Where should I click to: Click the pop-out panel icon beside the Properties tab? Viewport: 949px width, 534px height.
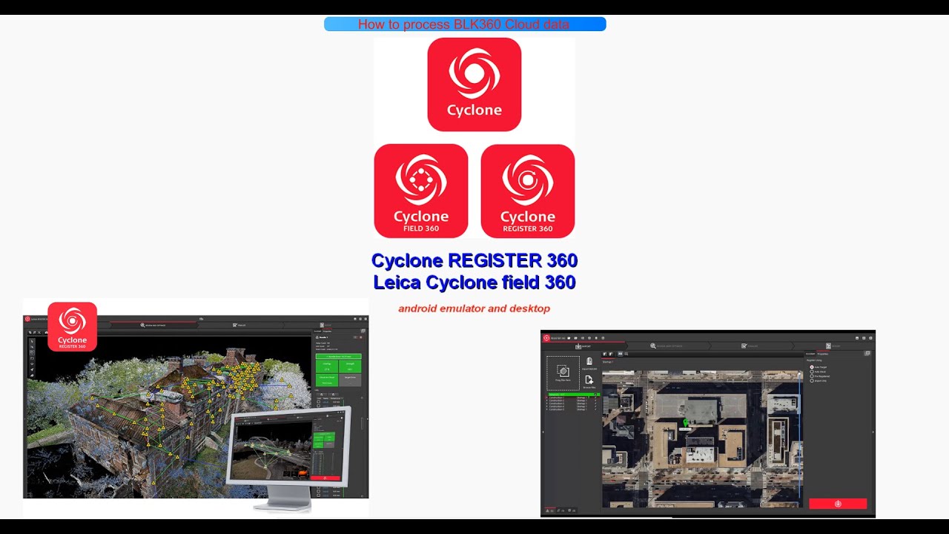point(867,353)
